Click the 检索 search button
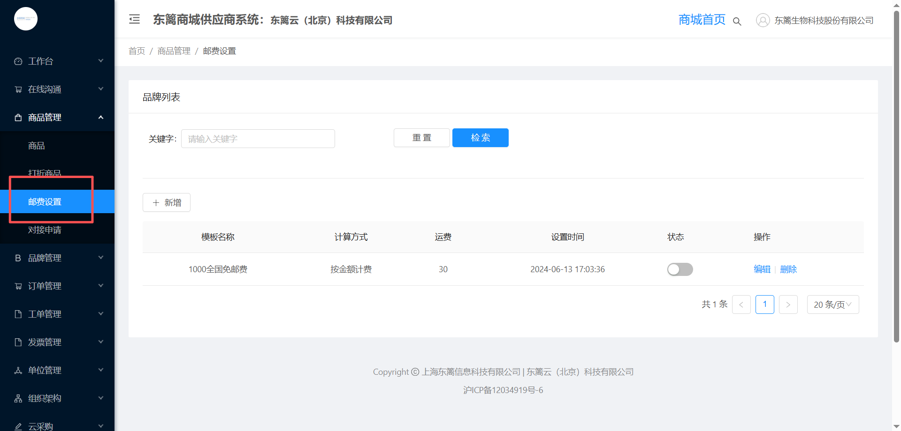901x431 pixels. (x=481, y=138)
